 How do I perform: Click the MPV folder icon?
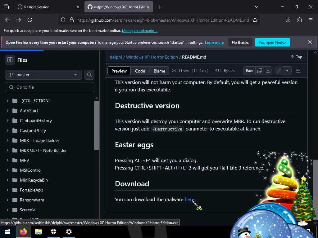(15, 160)
